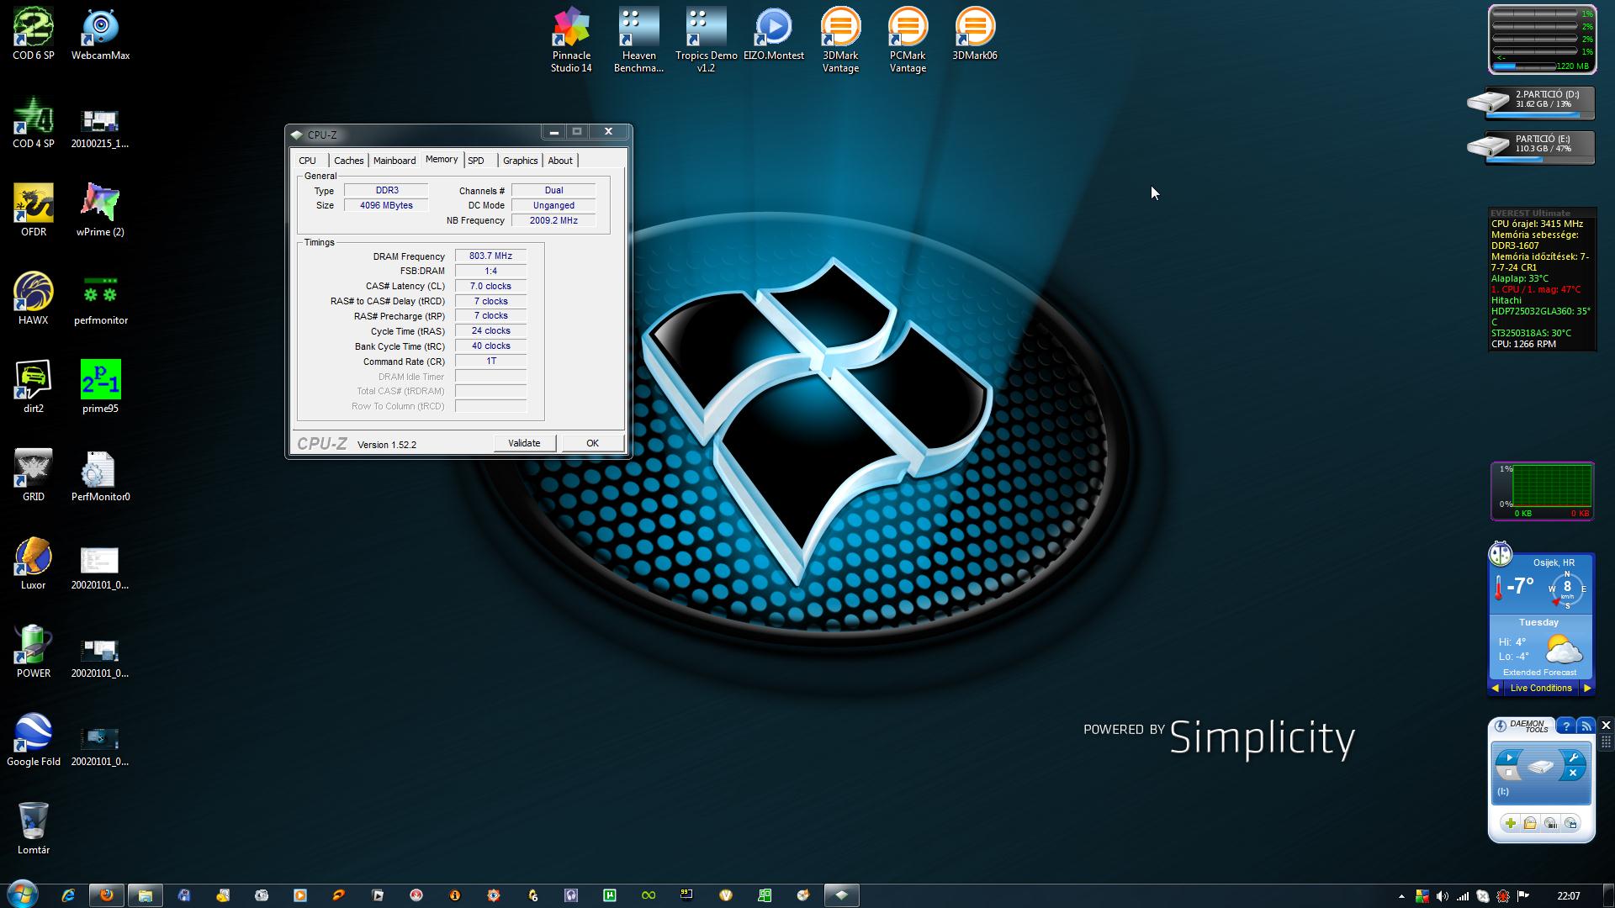Open the Mainboard tab in CPU-Z
Screen dimensions: 1615x908
(394, 161)
